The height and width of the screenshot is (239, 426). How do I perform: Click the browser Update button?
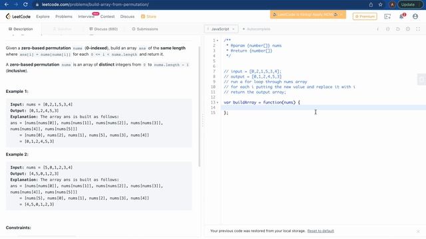410,5
